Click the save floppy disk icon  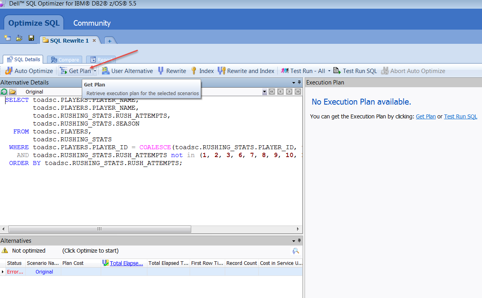(x=31, y=38)
